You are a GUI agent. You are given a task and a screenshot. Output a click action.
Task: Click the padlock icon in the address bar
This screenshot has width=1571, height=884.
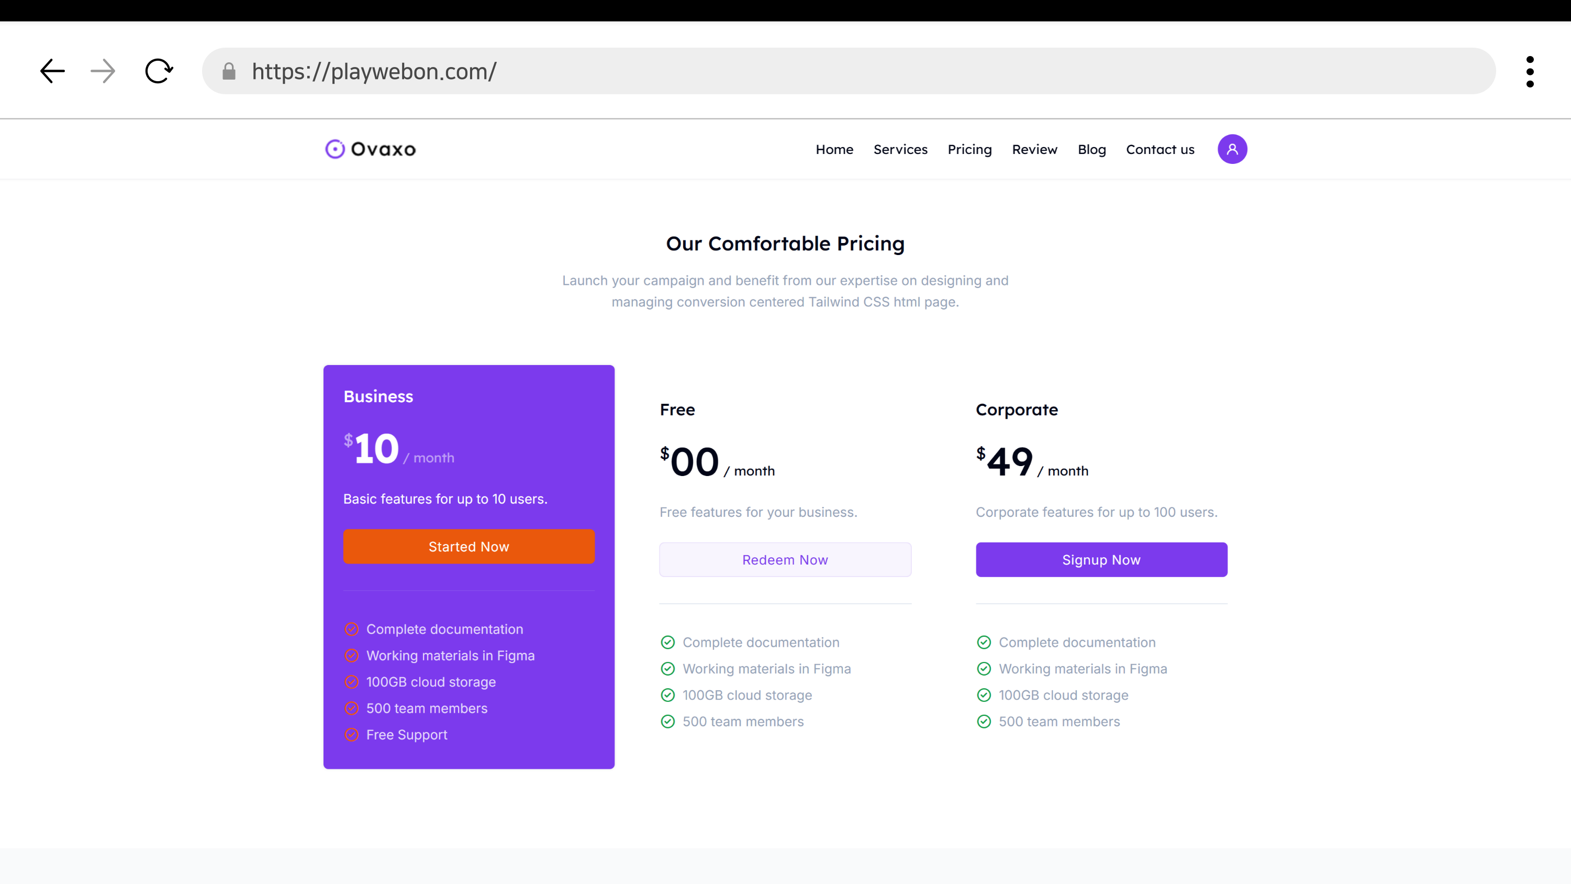click(x=229, y=71)
